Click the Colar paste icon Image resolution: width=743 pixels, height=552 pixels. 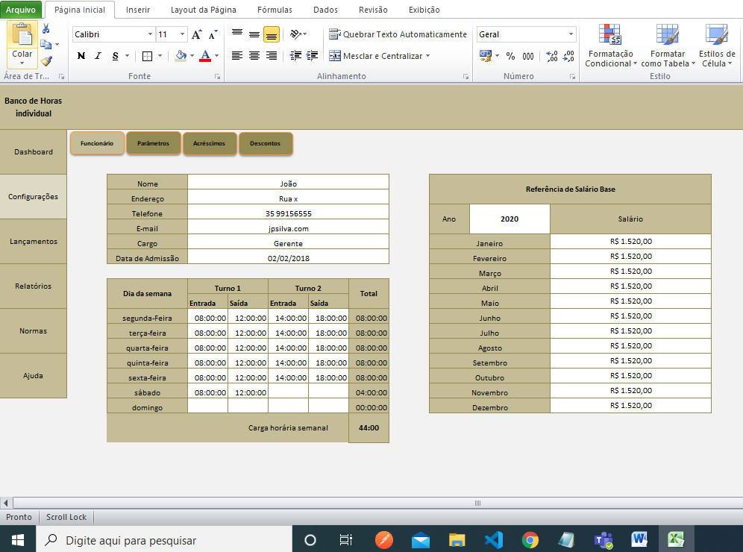pyautogui.click(x=22, y=36)
